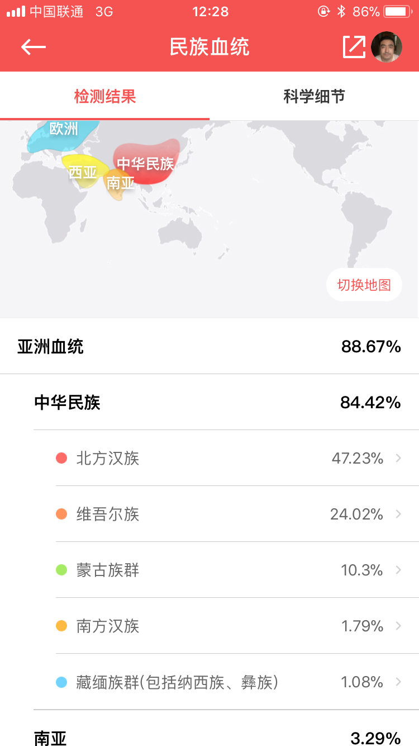Open the 南方汉族 details chevron
The width and height of the screenshot is (419, 746).
coord(398,626)
